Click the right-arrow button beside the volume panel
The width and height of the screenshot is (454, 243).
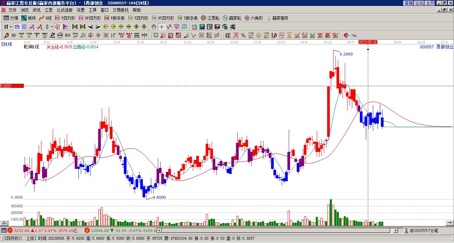coord(450,223)
